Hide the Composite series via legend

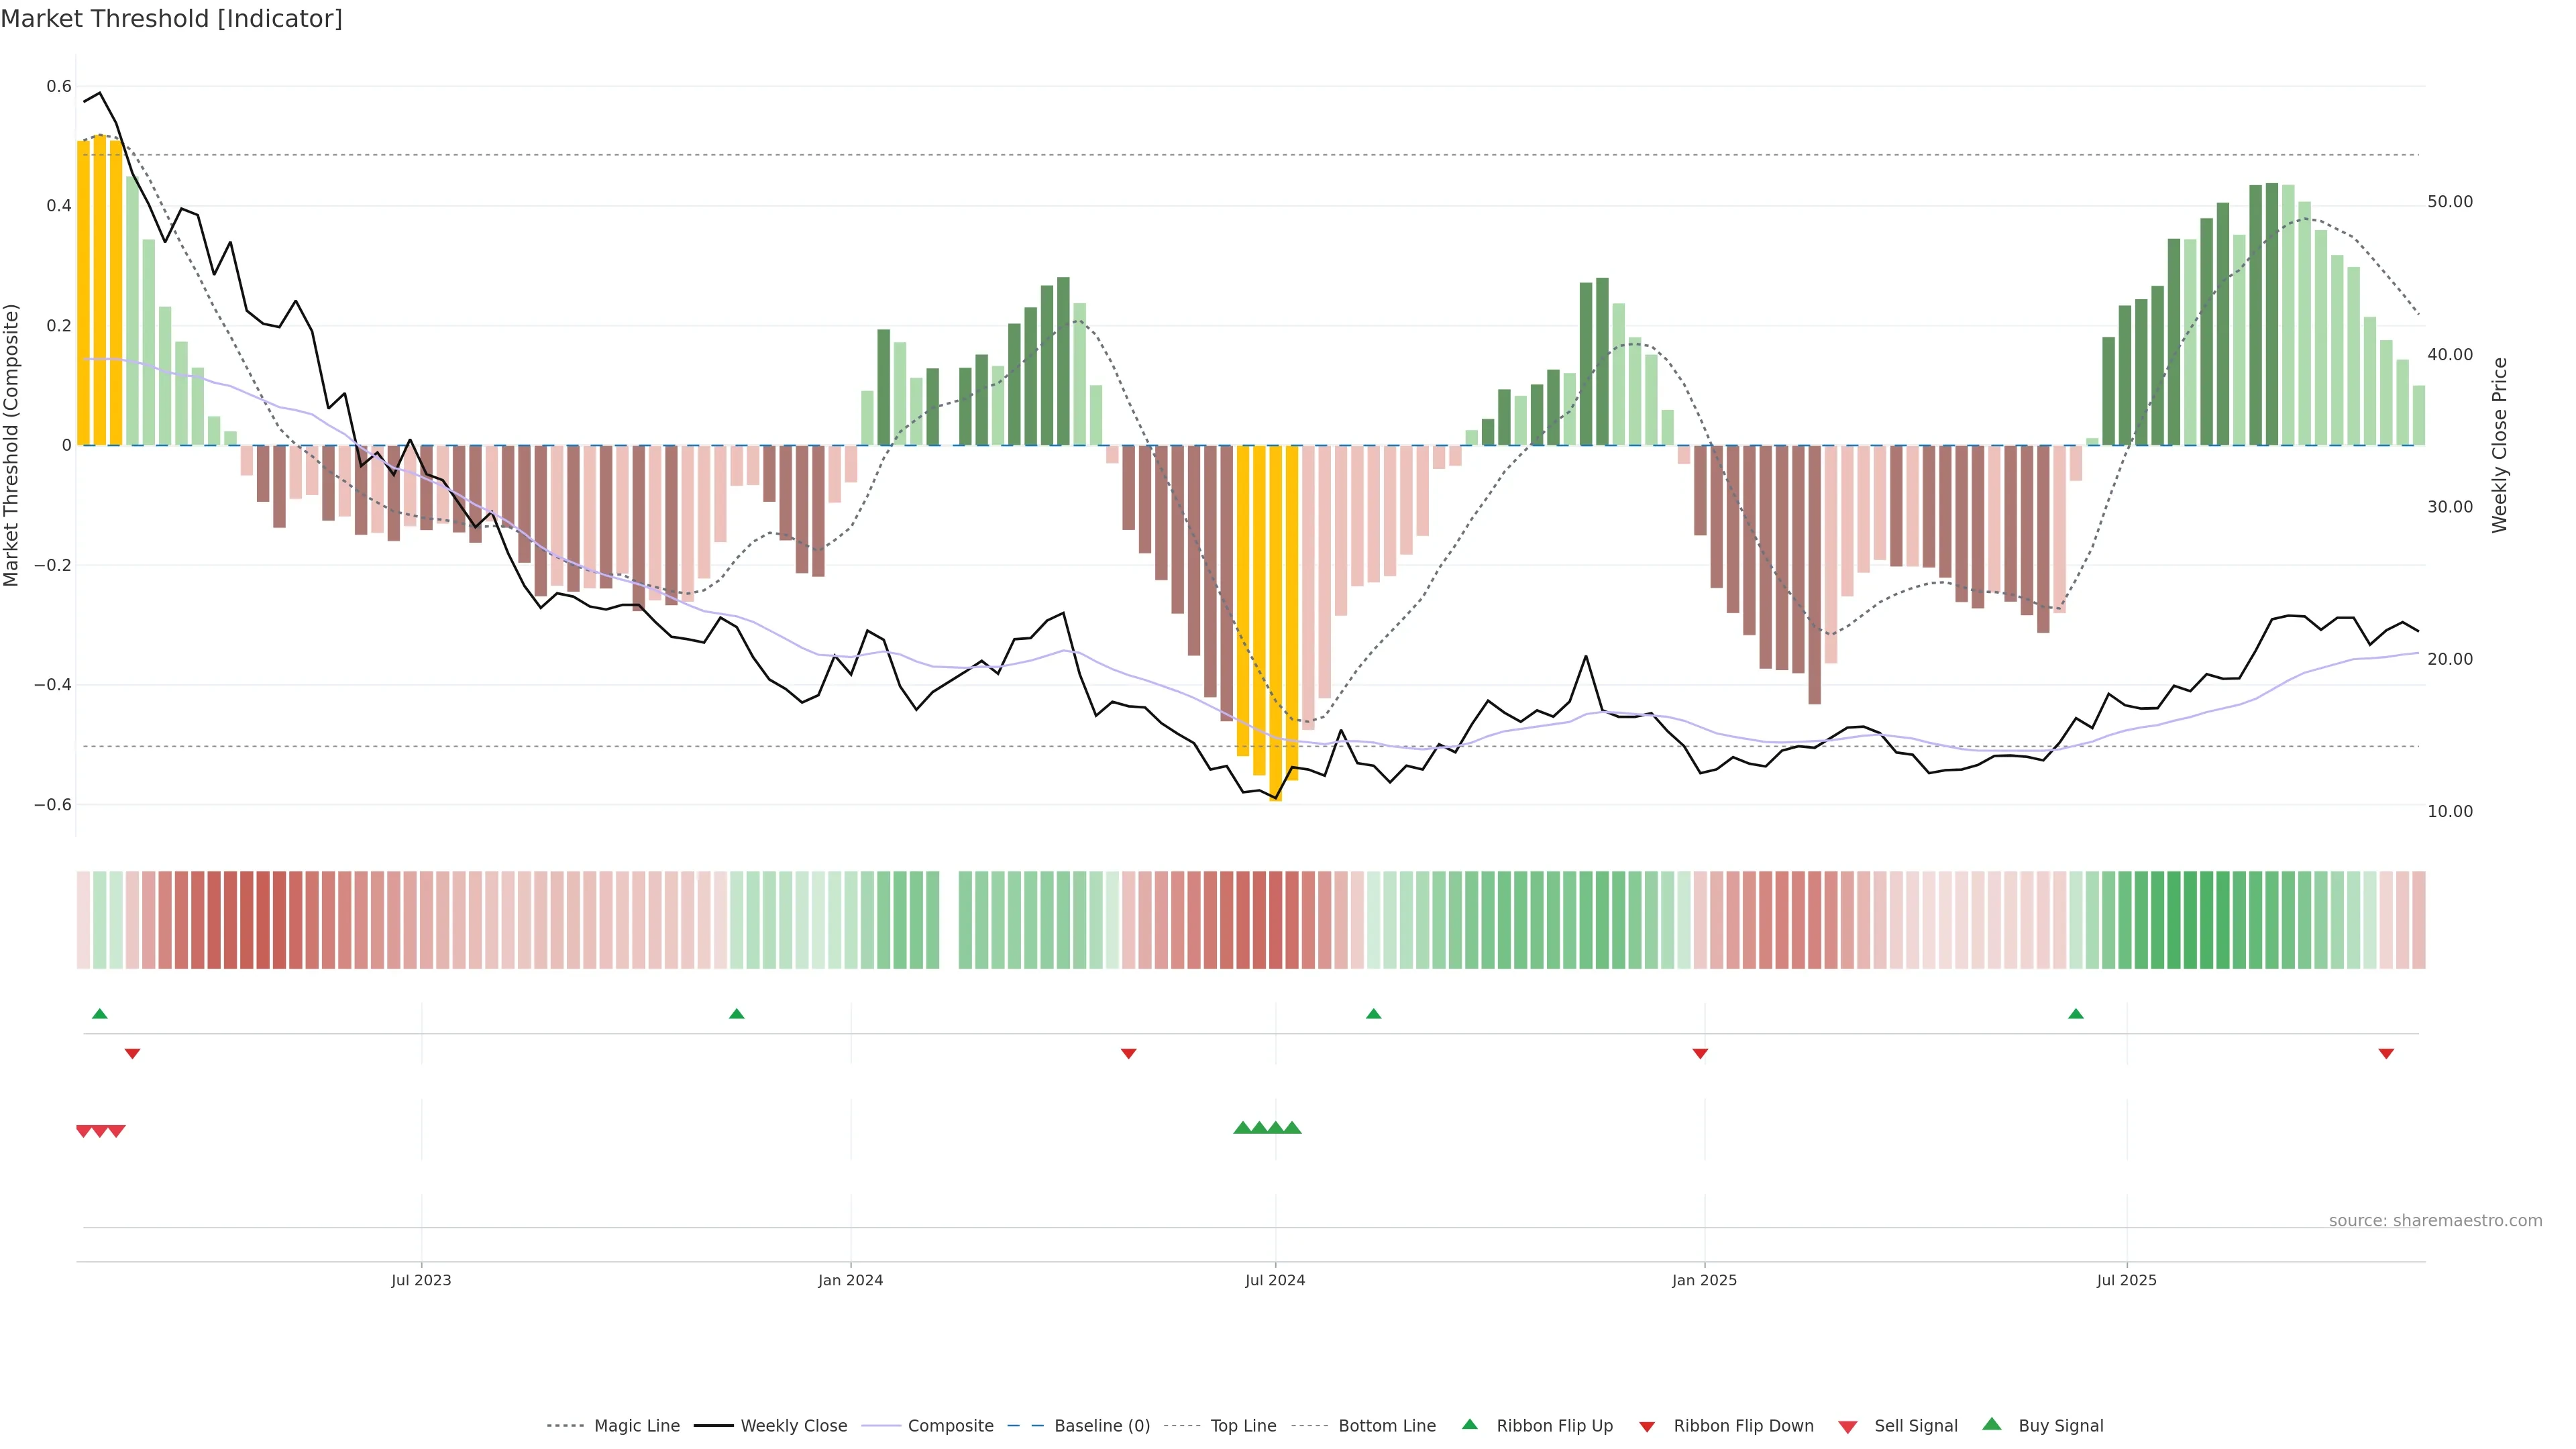click(x=950, y=1426)
